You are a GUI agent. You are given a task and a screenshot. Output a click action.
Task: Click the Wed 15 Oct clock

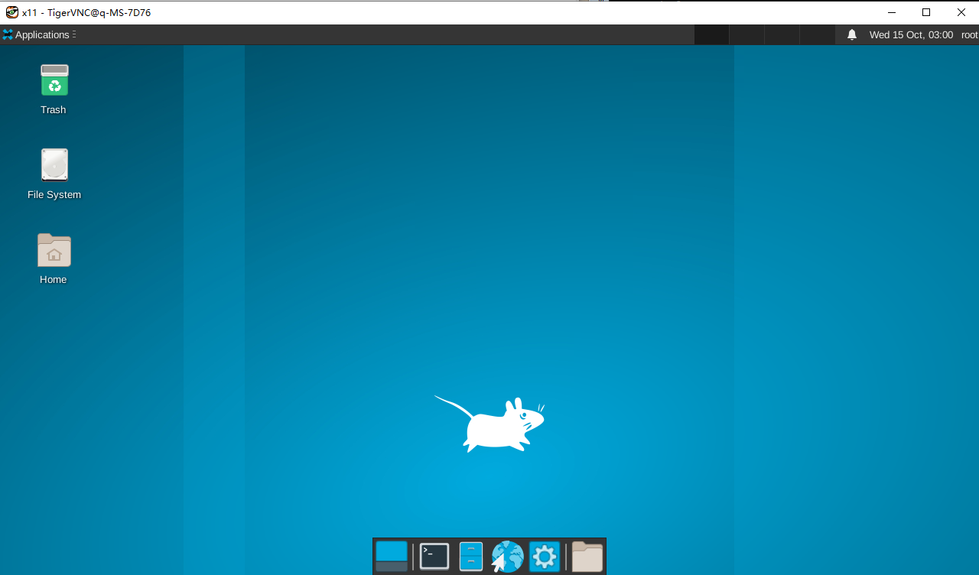[x=911, y=35]
